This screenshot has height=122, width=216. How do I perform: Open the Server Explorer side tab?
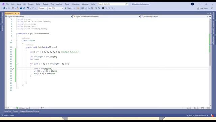coord(2,17)
